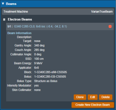Select the b1 beam header row
The image size is (116, 110).
[60, 27]
